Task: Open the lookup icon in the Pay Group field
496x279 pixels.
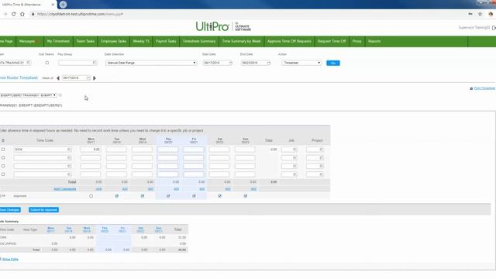Action: tap(95, 63)
